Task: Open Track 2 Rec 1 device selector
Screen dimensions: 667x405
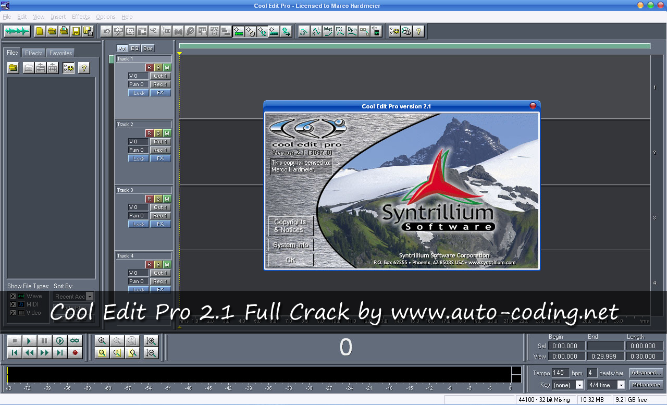Action: tap(160, 150)
